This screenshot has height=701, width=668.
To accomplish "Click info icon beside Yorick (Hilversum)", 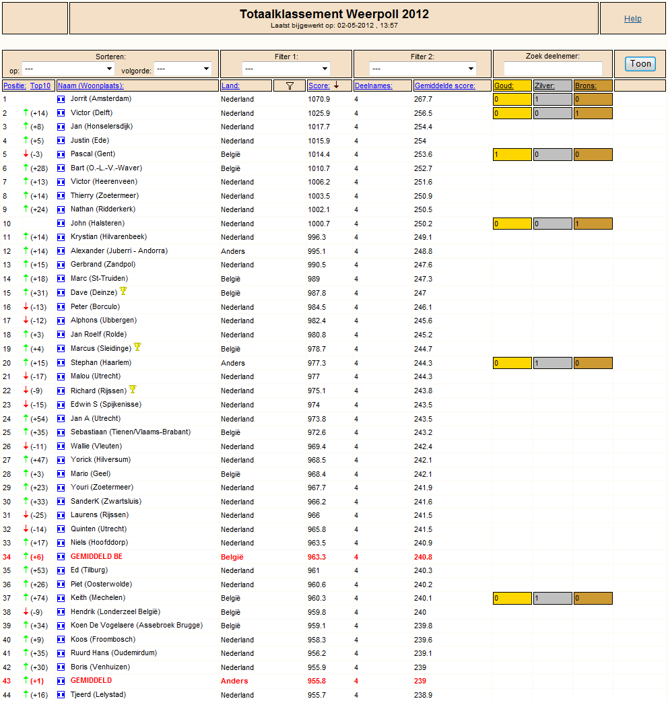I will [x=61, y=460].
